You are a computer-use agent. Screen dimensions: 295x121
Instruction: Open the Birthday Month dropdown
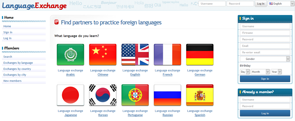(260, 72)
